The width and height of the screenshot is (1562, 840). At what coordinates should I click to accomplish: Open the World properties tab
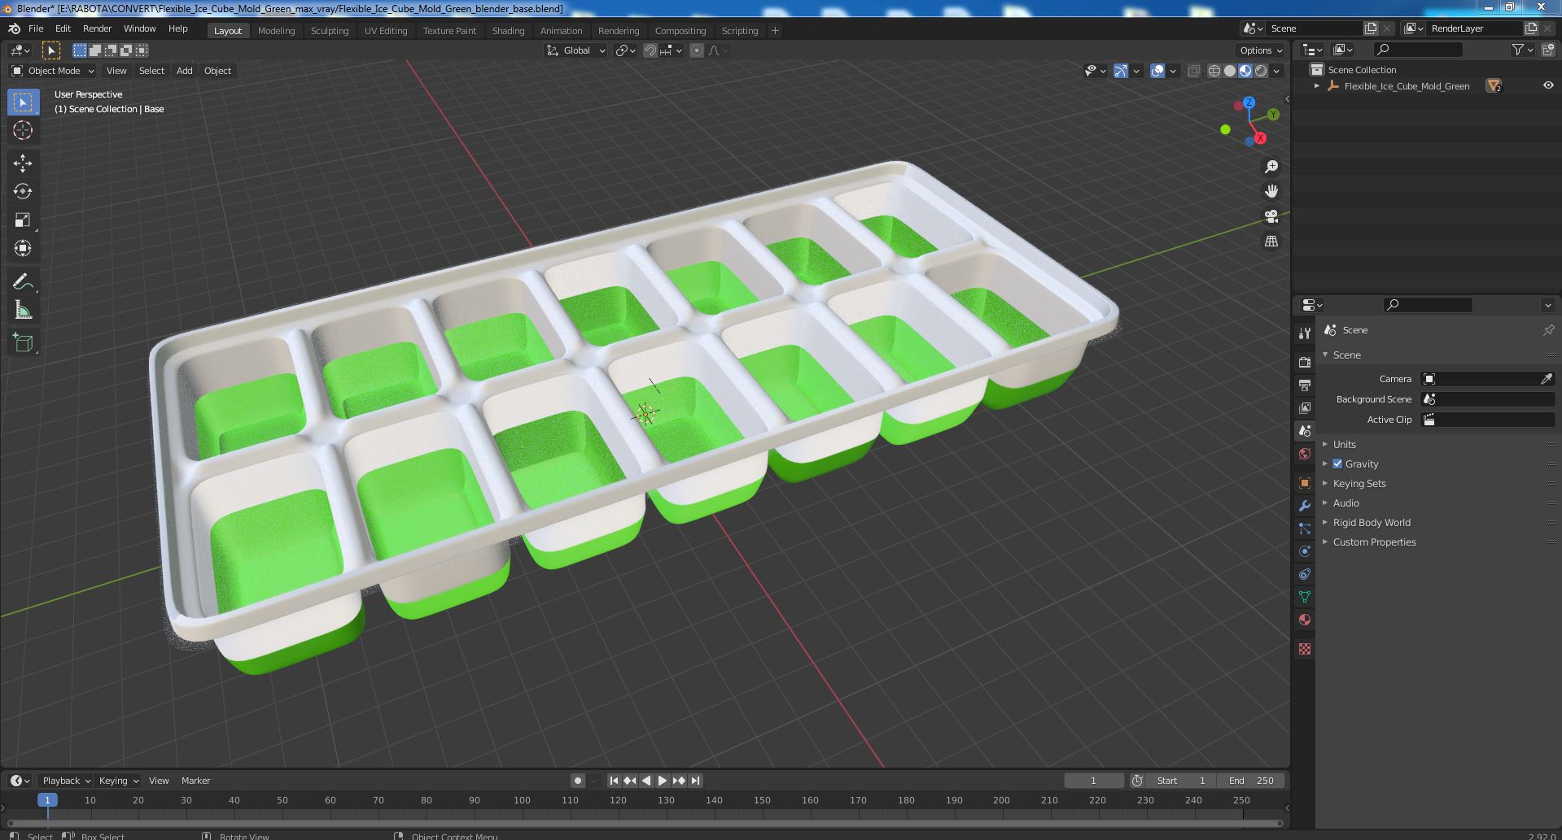[1305, 454]
